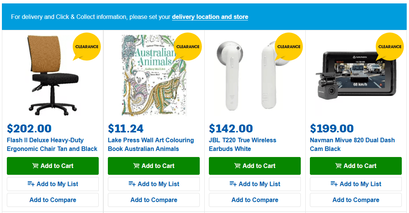This screenshot has height=213, width=409.
Task: Add JBL earbuds to Compare
Action: tap(254, 200)
